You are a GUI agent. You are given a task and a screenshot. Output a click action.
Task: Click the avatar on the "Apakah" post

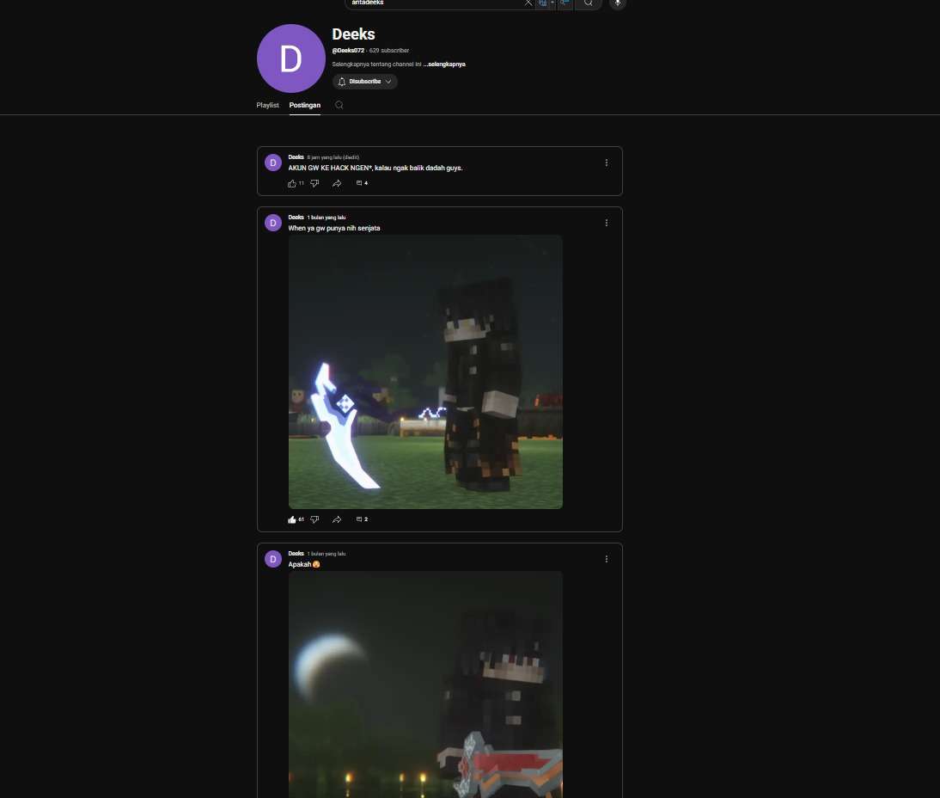click(x=272, y=559)
